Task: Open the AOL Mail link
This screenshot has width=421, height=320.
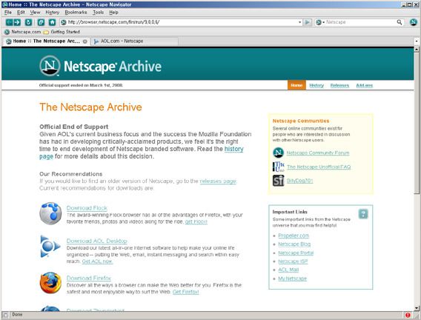Action: coord(288,270)
